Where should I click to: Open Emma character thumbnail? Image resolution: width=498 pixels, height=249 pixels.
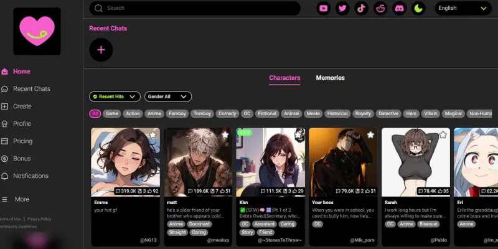(x=126, y=162)
